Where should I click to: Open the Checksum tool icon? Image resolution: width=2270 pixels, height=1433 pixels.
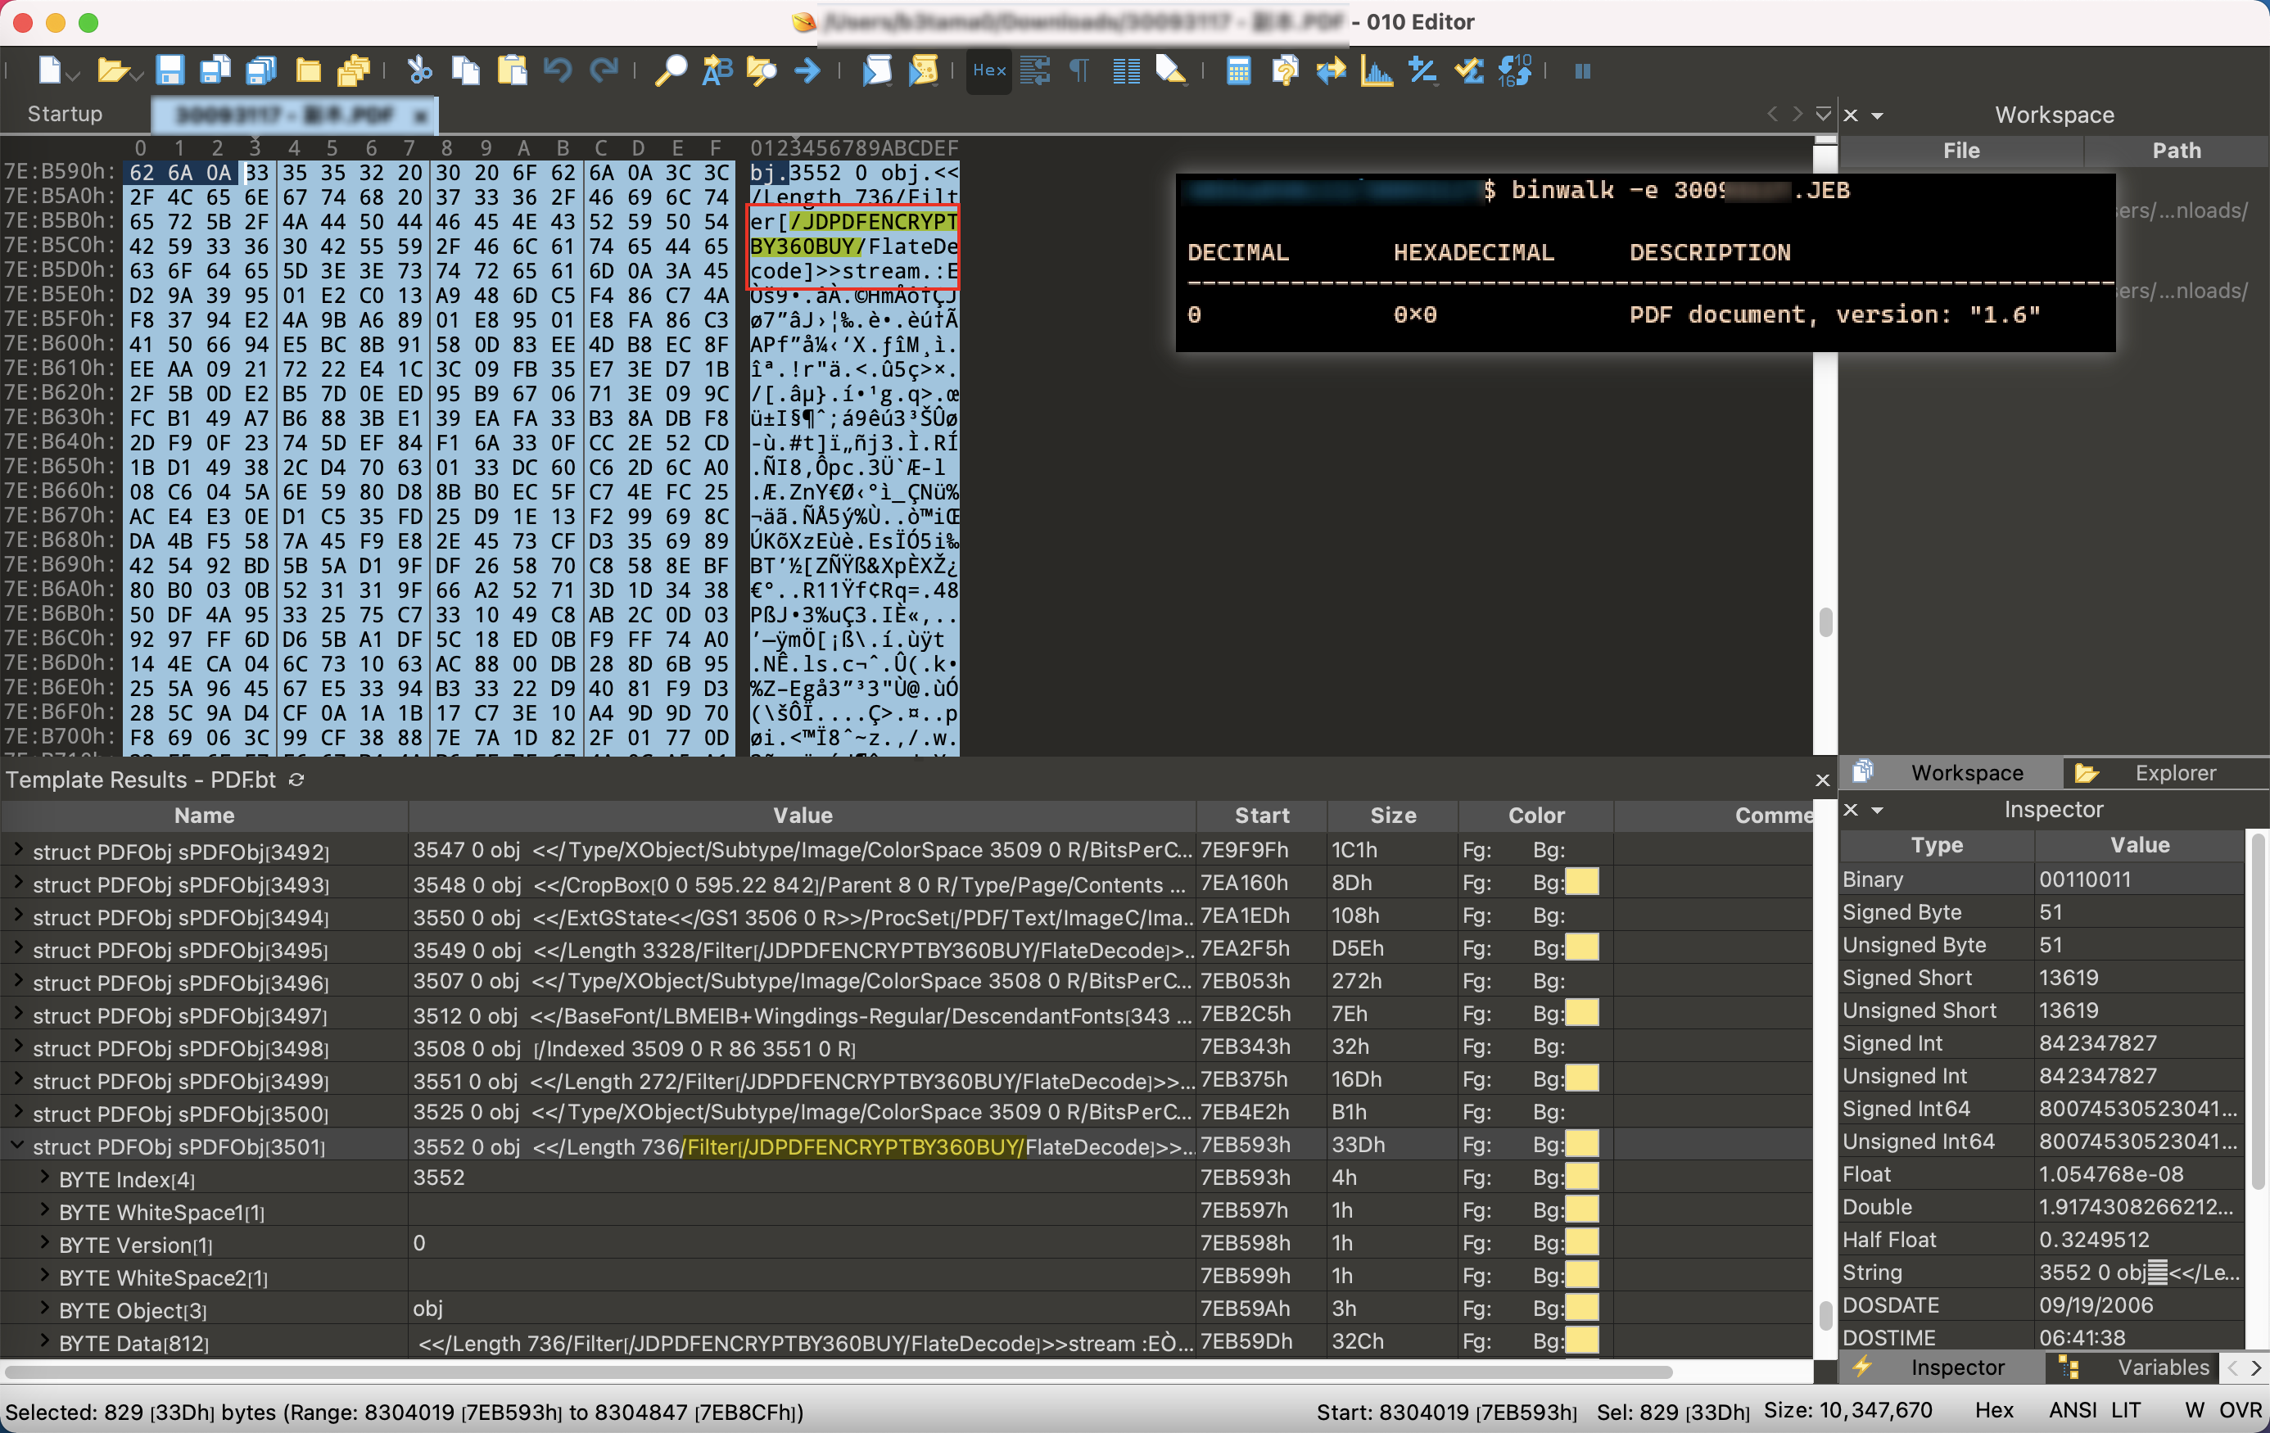pyautogui.click(x=1469, y=70)
